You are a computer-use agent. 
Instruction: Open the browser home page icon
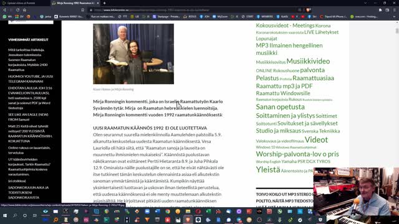pos(24,10)
